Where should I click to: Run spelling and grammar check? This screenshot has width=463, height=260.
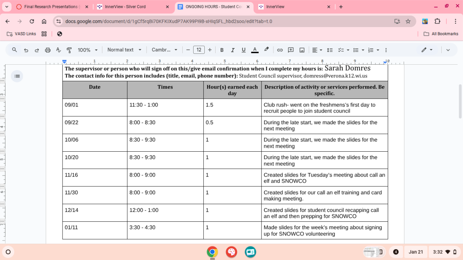click(x=59, y=50)
